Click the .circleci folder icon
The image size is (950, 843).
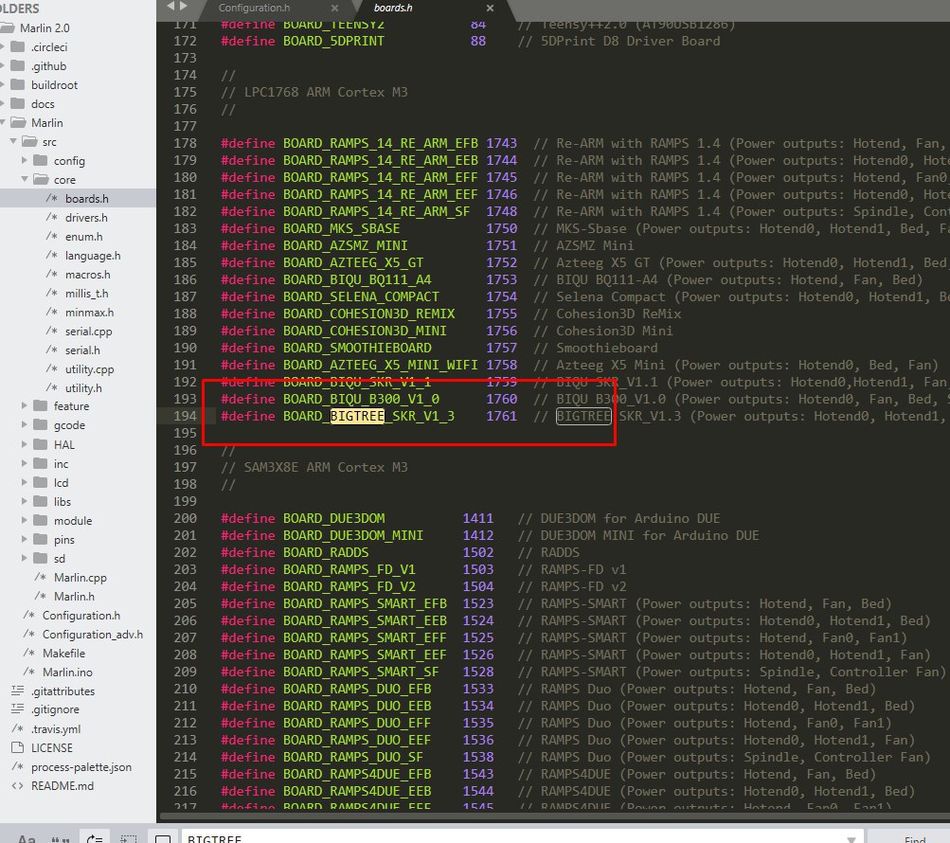click(18, 47)
